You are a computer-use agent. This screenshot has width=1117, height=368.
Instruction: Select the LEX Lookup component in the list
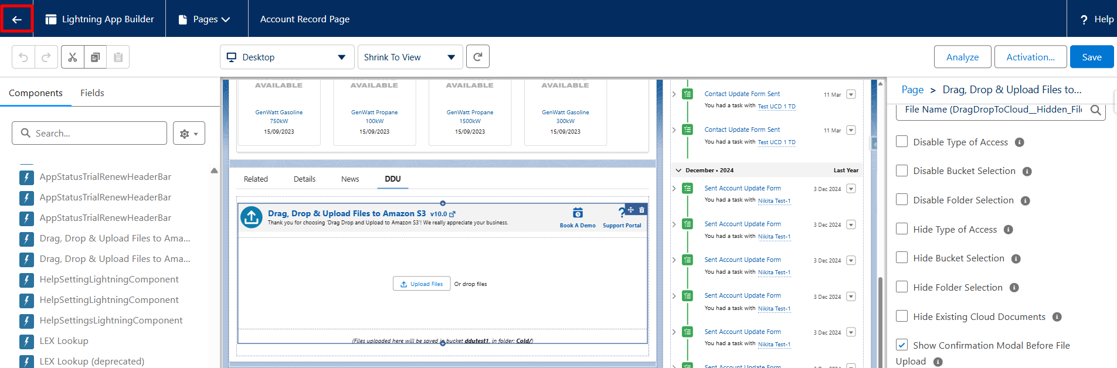(x=64, y=341)
